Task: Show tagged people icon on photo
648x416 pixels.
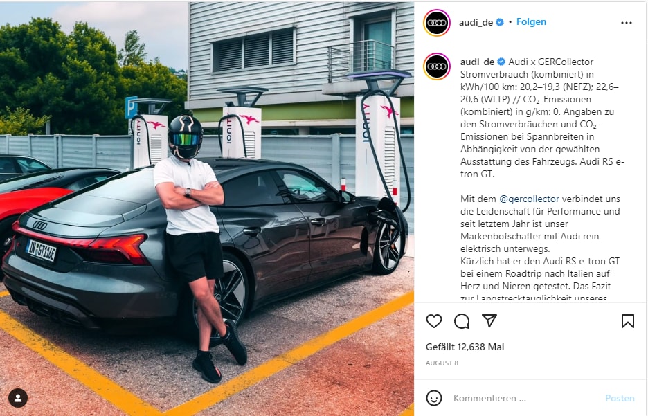Action: [18, 398]
